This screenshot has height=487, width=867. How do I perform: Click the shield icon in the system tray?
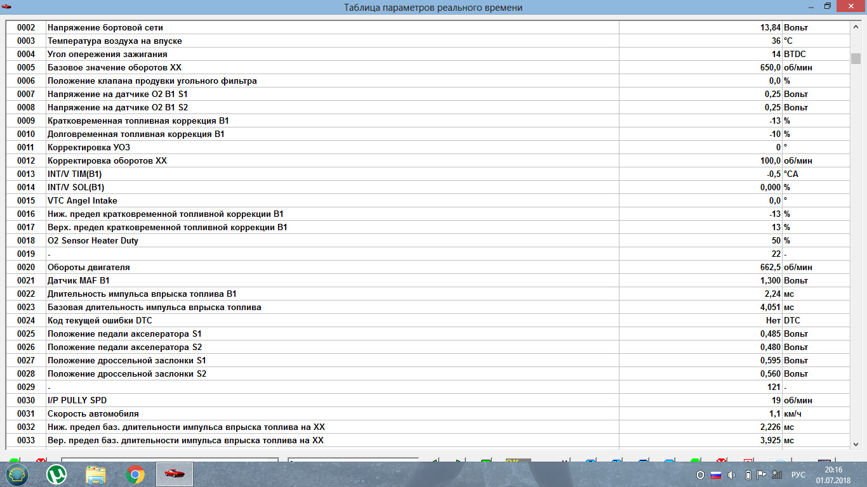(x=700, y=475)
